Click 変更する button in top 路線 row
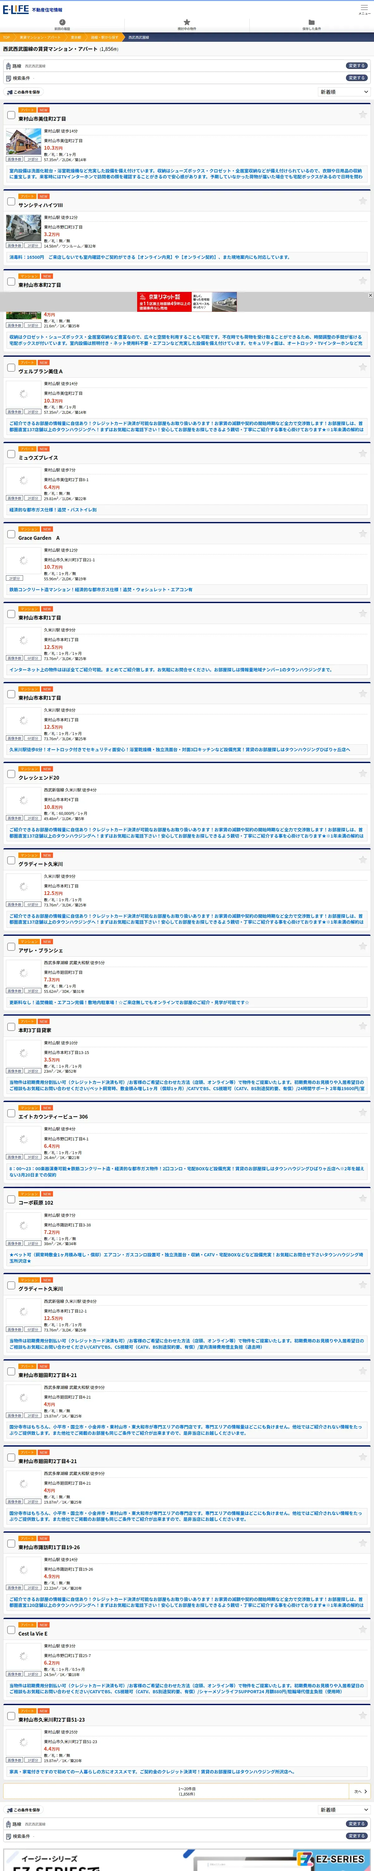This screenshot has height=1871, width=374. point(356,65)
